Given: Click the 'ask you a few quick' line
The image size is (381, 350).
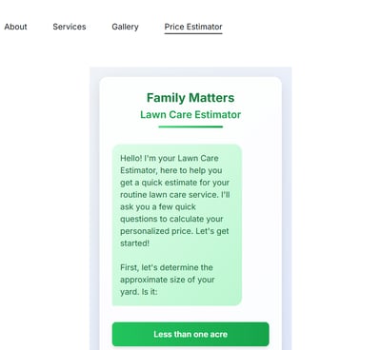Looking at the screenshot, I should (158, 206).
